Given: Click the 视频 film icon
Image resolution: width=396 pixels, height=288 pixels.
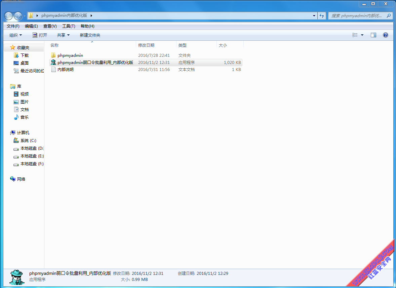Looking at the screenshot, I should (x=16, y=94).
